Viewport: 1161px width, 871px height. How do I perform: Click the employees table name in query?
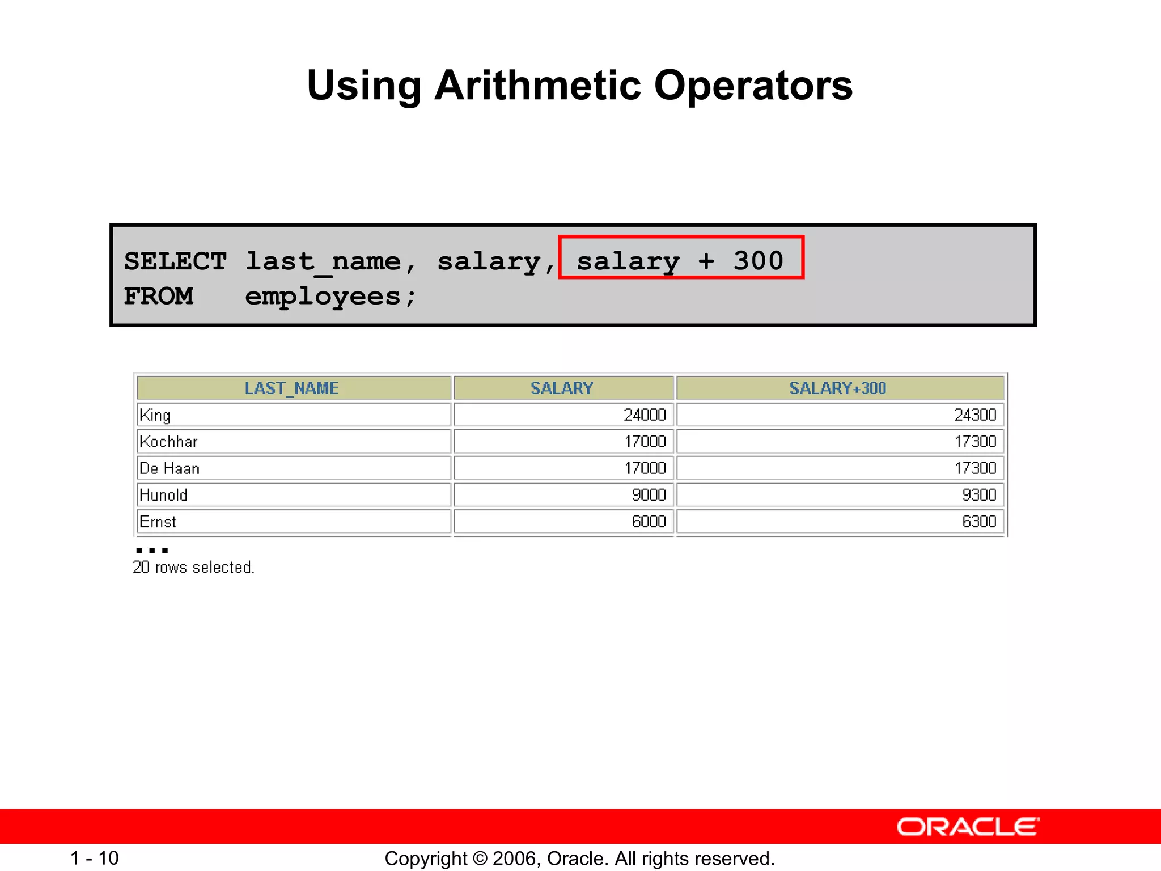click(x=323, y=297)
